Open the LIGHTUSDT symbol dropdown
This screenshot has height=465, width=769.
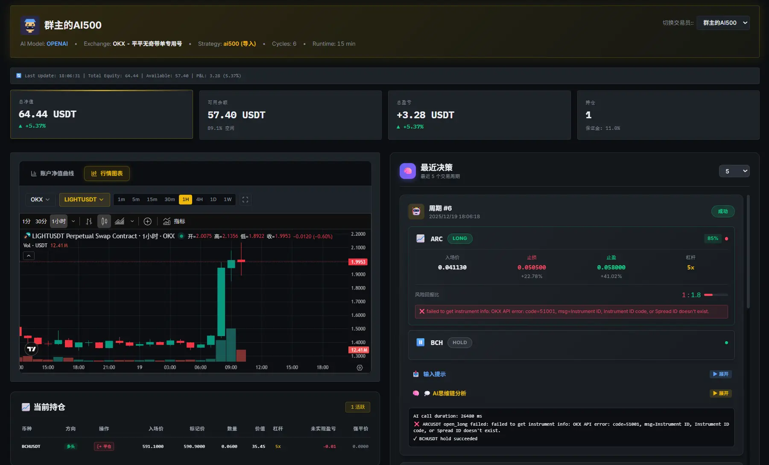pos(84,199)
